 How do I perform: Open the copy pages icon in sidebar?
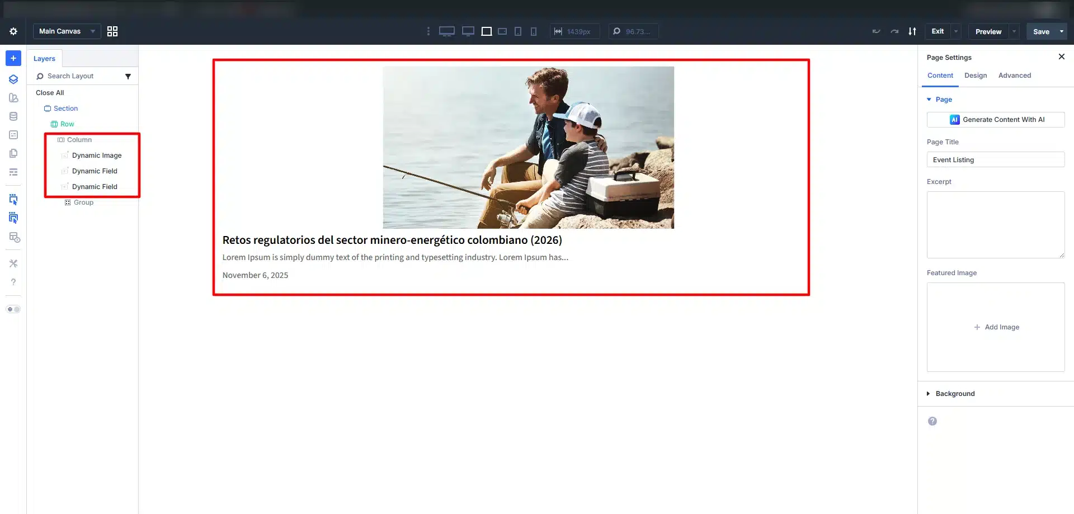coord(13,153)
